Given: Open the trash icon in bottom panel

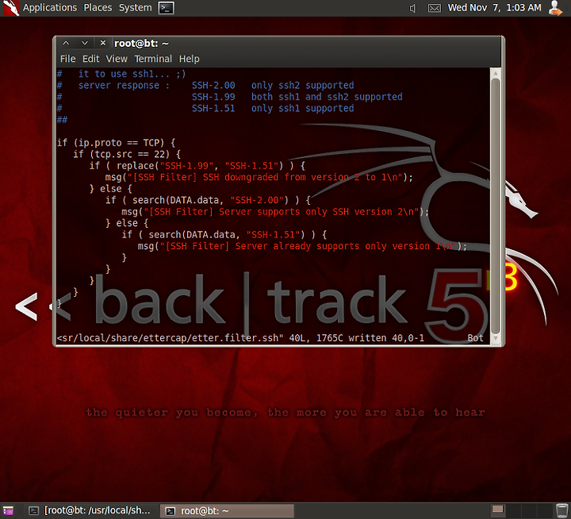Looking at the screenshot, I should [562, 510].
